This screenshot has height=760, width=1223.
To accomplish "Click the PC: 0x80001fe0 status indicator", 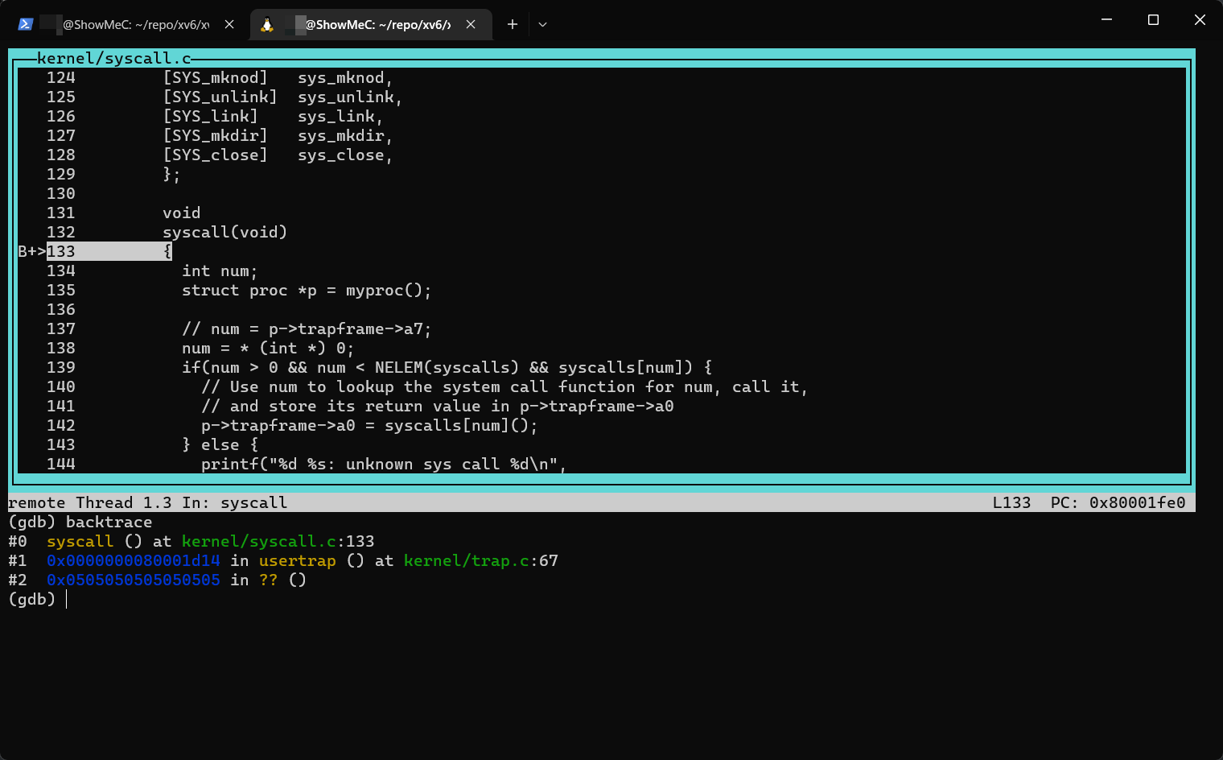I will [1118, 502].
